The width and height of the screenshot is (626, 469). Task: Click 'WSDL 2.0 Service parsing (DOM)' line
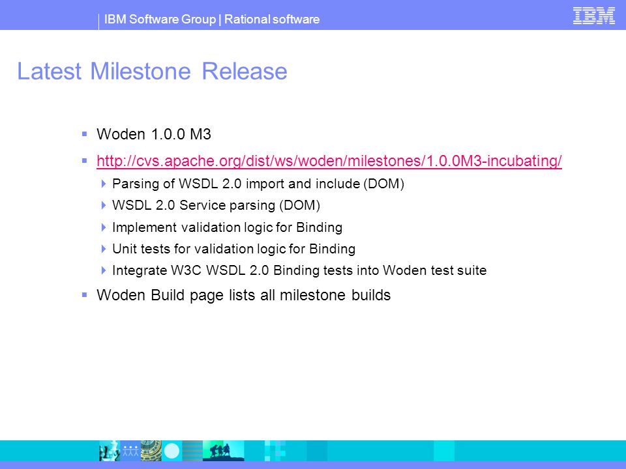[x=216, y=205]
